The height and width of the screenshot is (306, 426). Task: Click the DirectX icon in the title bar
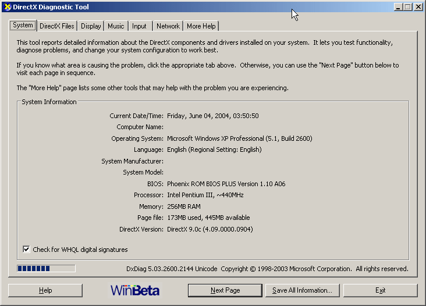coord(8,7)
